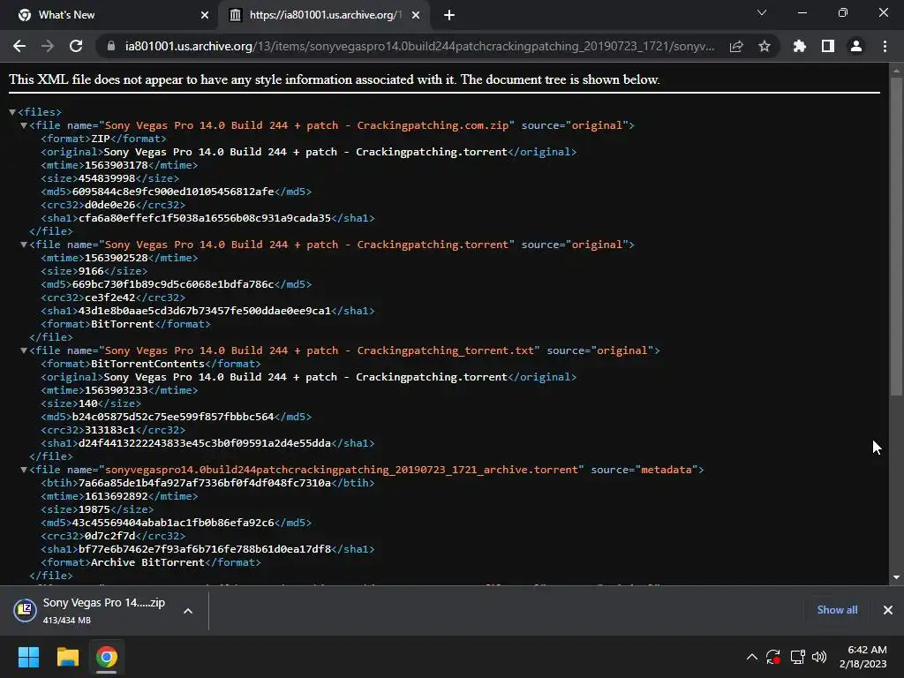Image resolution: width=904 pixels, height=678 pixels.
Task: Open the Chrome profile menu
Action: pos(856,46)
